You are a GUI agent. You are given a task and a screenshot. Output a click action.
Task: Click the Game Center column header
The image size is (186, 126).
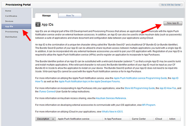click(139, 119)
